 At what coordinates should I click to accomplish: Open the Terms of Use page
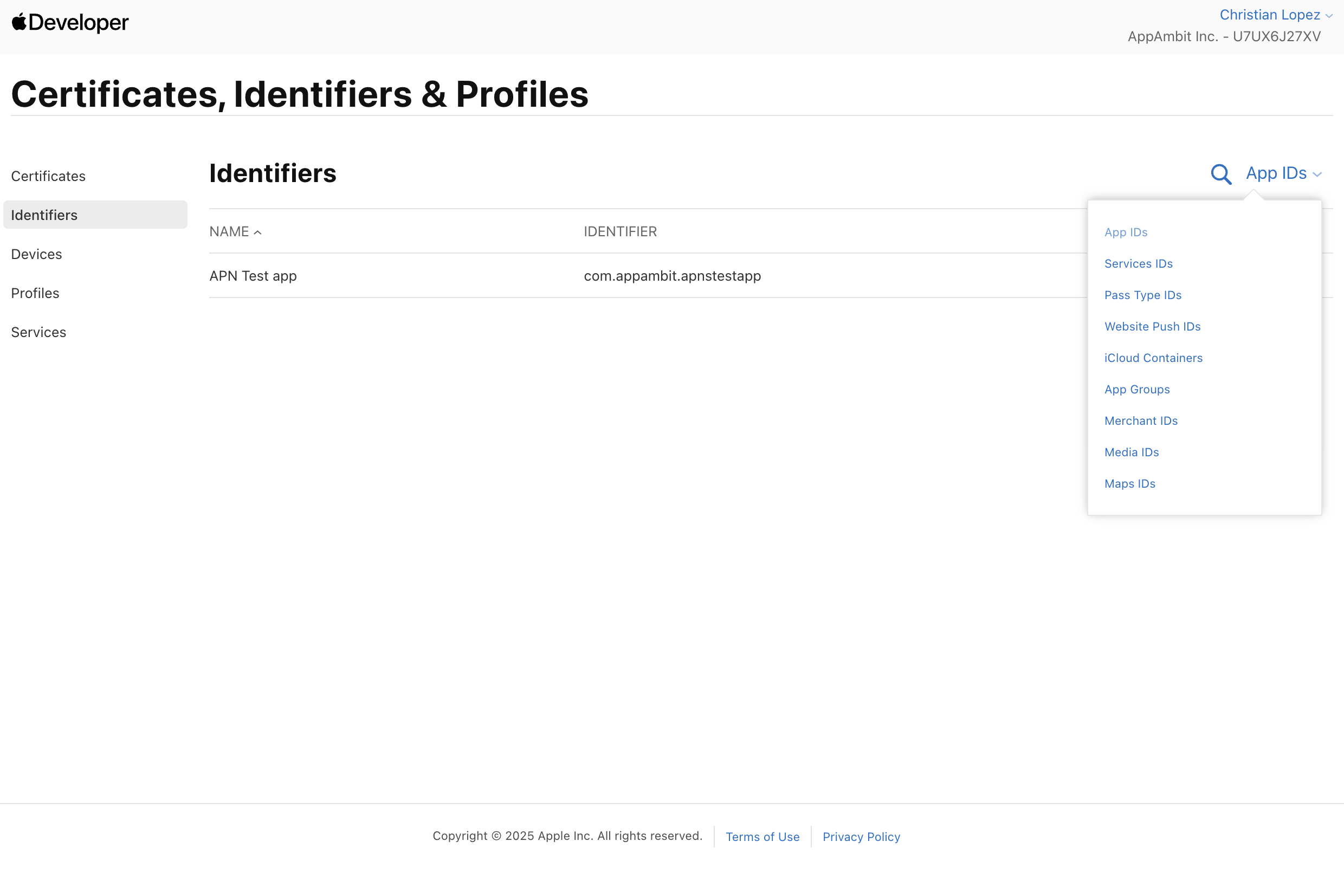tap(763, 837)
